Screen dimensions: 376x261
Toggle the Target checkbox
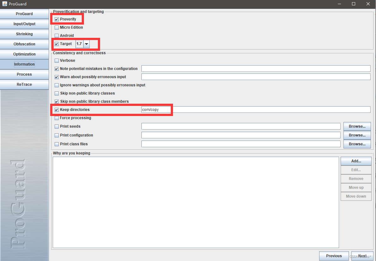(57, 44)
